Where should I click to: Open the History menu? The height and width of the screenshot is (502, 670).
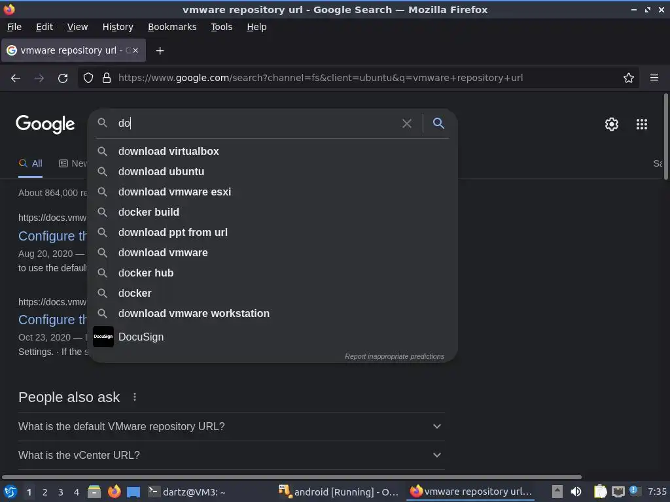point(118,27)
